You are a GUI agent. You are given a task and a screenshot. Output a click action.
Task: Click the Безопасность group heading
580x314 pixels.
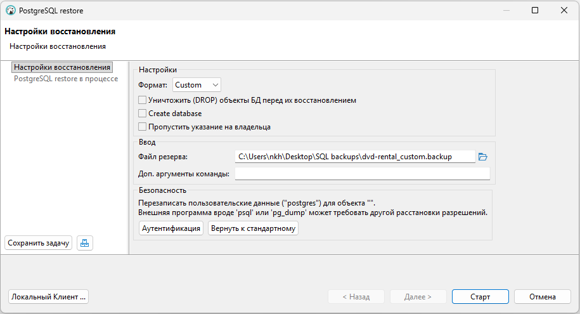[162, 190]
